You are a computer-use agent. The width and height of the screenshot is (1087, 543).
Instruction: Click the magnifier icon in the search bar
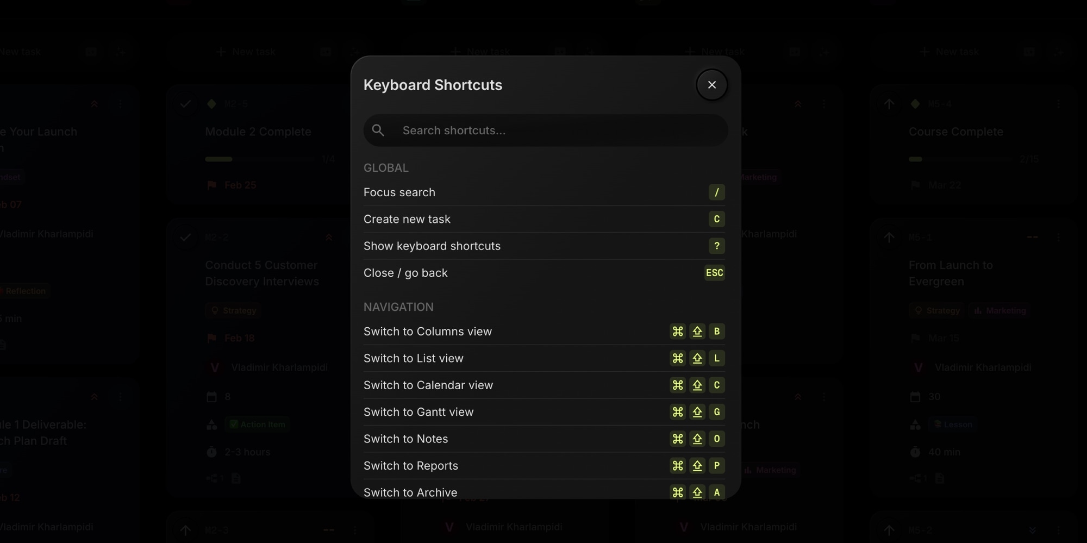tap(378, 130)
